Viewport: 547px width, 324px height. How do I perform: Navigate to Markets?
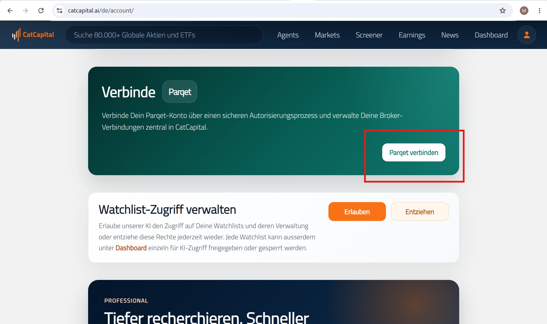pyautogui.click(x=327, y=35)
